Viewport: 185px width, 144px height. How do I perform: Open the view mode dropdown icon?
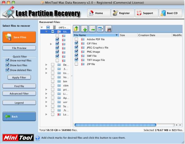click(100, 29)
